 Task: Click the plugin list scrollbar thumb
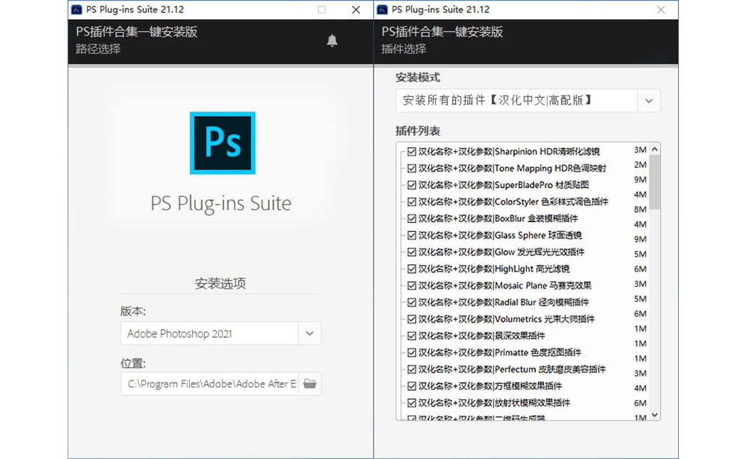point(654,182)
